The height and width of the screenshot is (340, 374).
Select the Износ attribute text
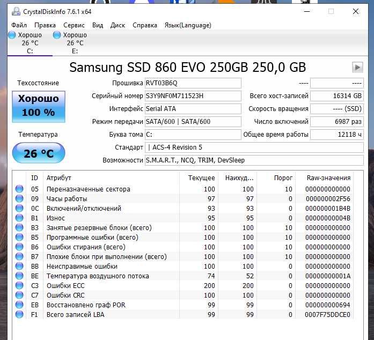click(x=56, y=218)
